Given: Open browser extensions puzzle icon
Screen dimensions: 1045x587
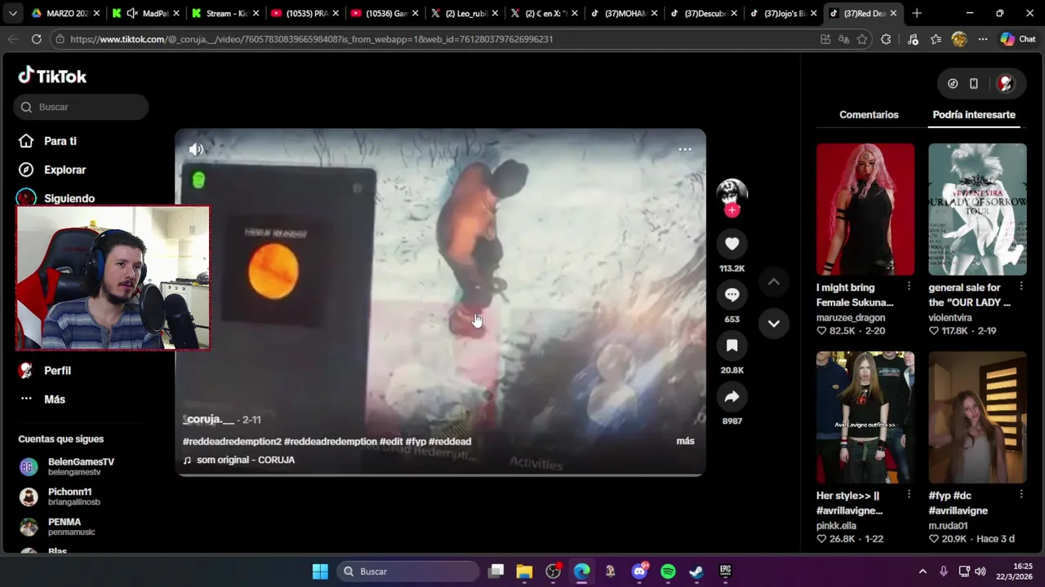Looking at the screenshot, I should pos(886,39).
